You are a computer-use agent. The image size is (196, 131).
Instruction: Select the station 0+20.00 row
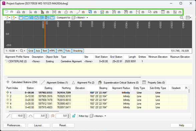(x=96, y=100)
